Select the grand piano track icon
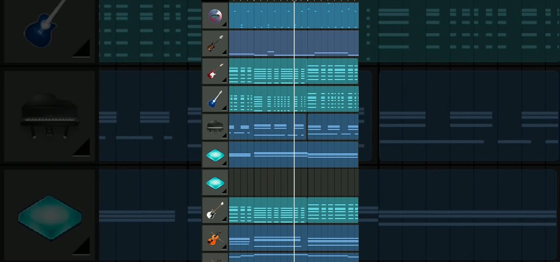 [215, 127]
